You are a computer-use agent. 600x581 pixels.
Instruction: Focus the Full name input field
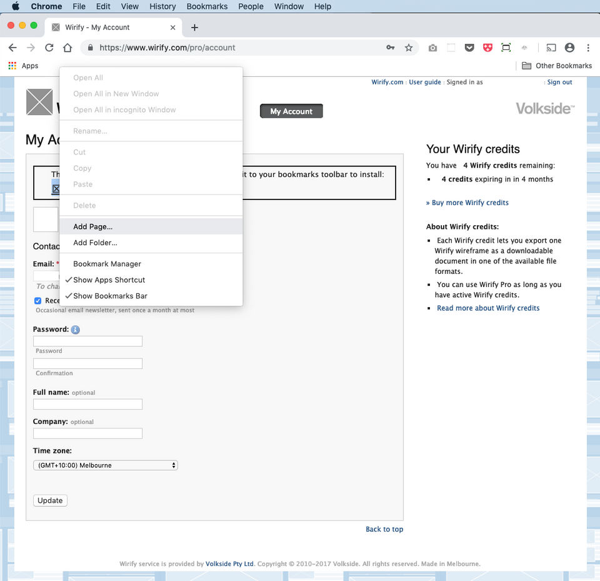click(x=87, y=404)
